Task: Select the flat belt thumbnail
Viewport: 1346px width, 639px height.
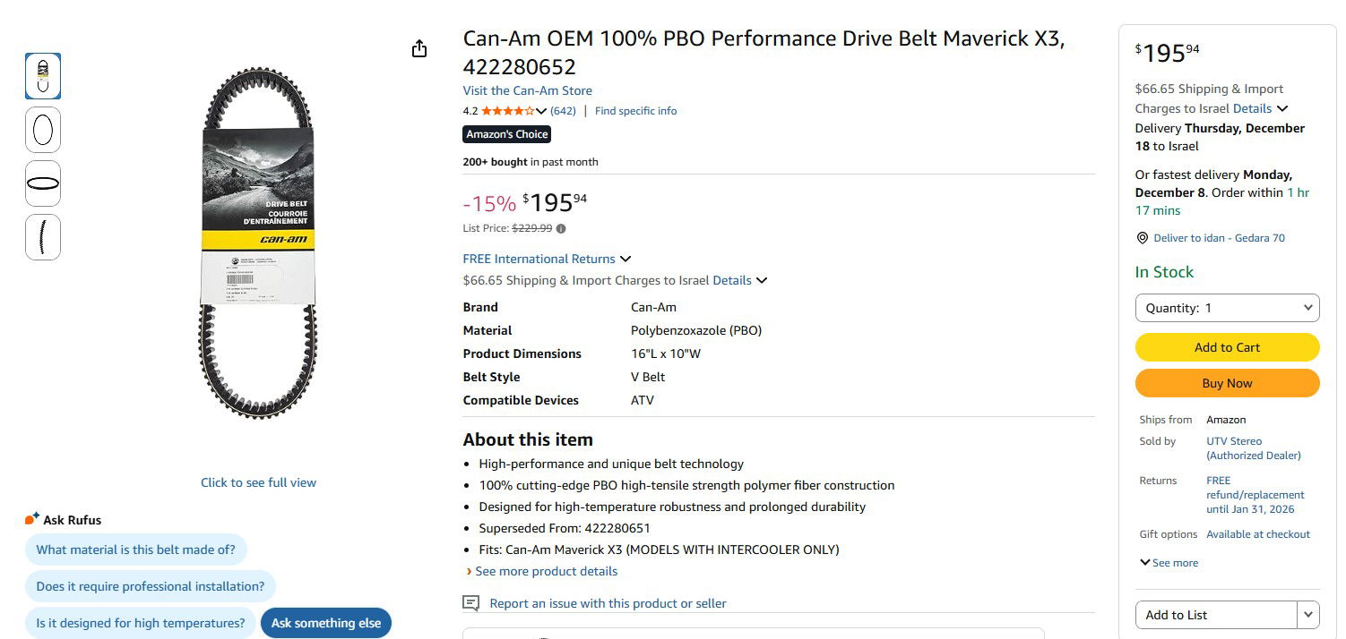Action: click(x=43, y=183)
